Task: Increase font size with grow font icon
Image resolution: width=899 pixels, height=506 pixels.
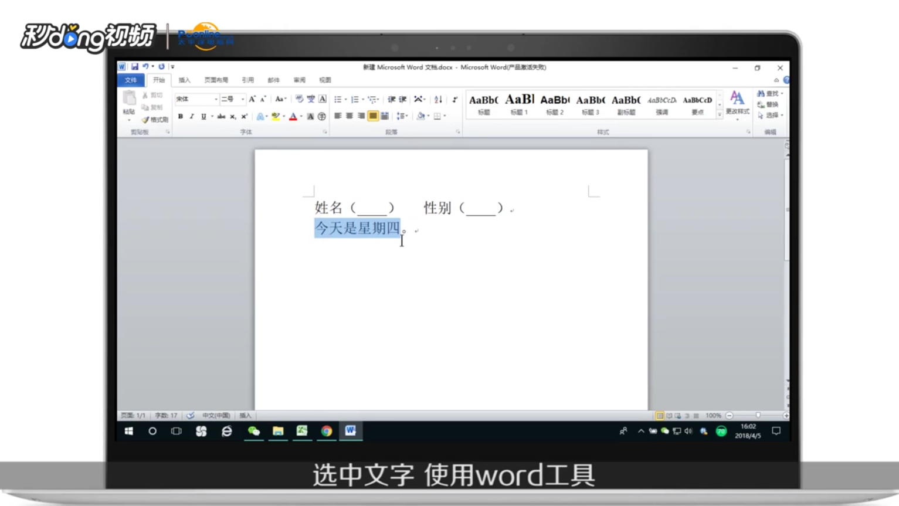Action: pyautogui.click(x=252, y=99)
